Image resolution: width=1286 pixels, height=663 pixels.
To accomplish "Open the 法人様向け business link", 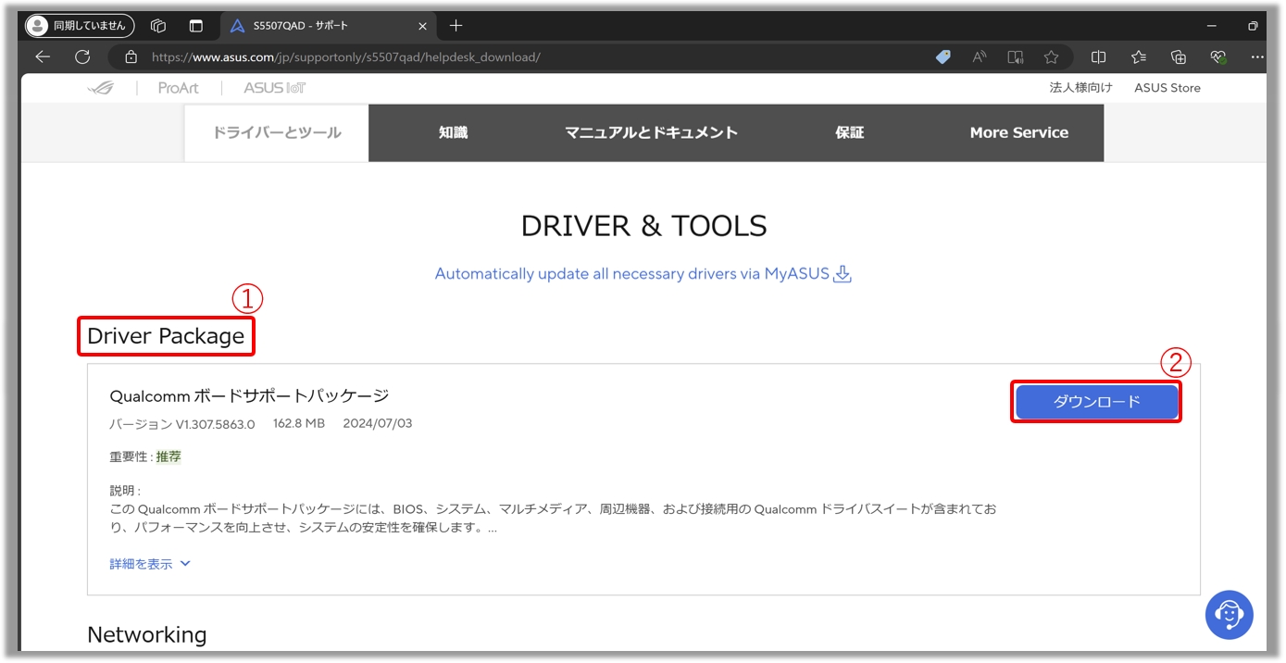I will click(1080, 88).
